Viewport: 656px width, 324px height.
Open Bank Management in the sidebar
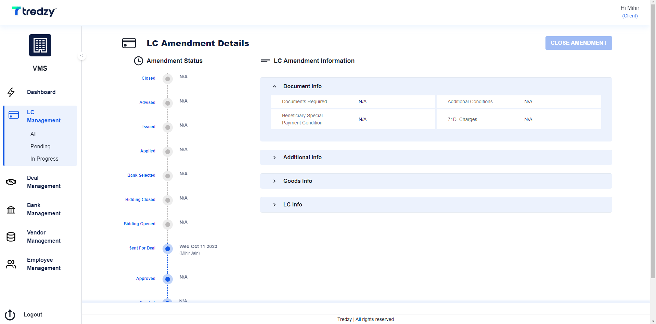(44, 210)
